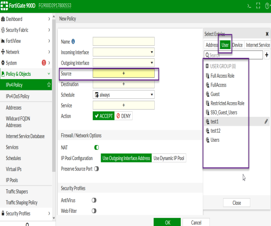Viewport: 271px width, 226px height.
Task: Click the Name info icon
Action: coord(73,41)
